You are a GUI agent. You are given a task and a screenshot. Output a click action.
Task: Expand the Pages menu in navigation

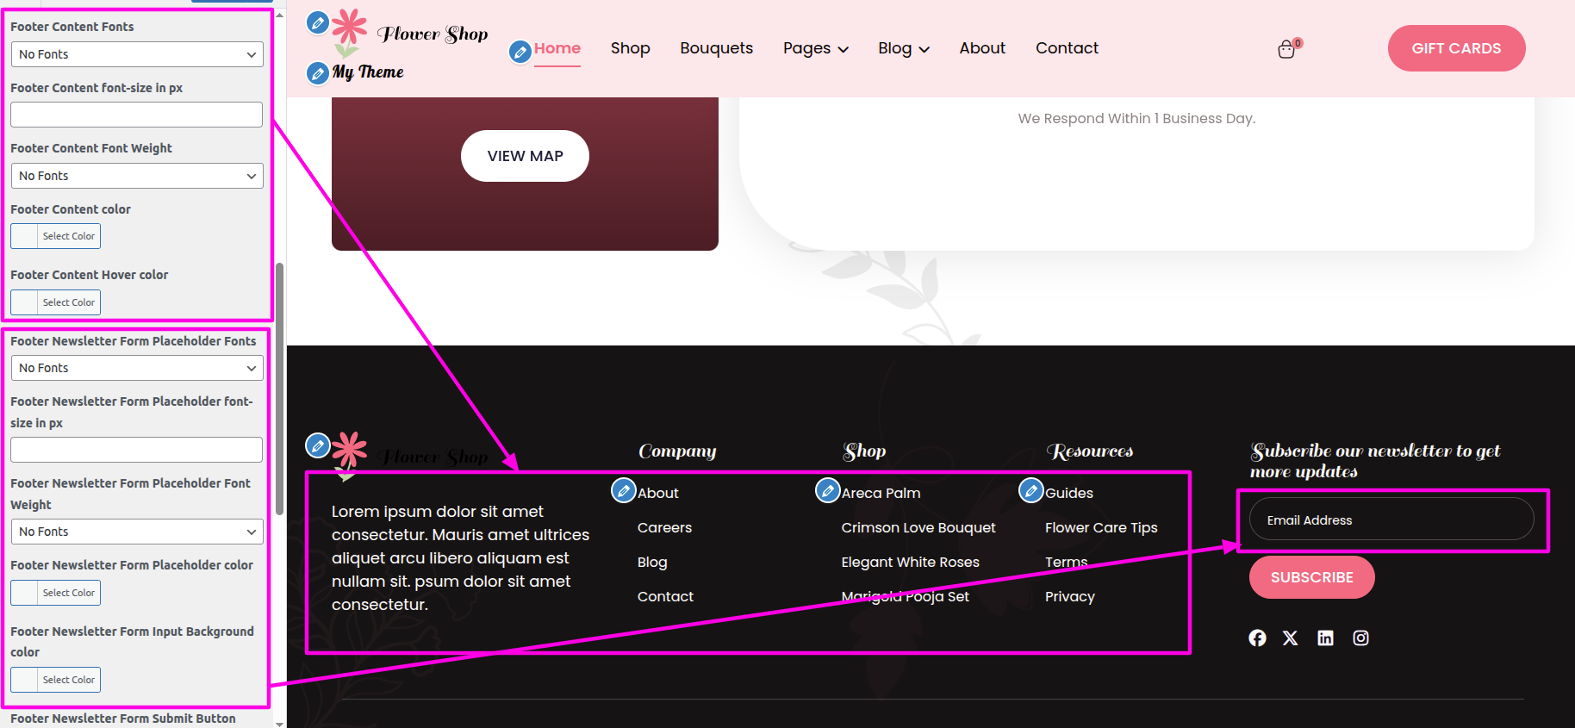coord(815,48)
